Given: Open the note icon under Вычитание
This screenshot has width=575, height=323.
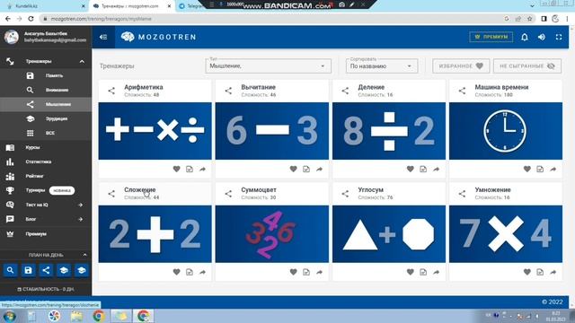Looking at the screenshot, I should 306,170.
